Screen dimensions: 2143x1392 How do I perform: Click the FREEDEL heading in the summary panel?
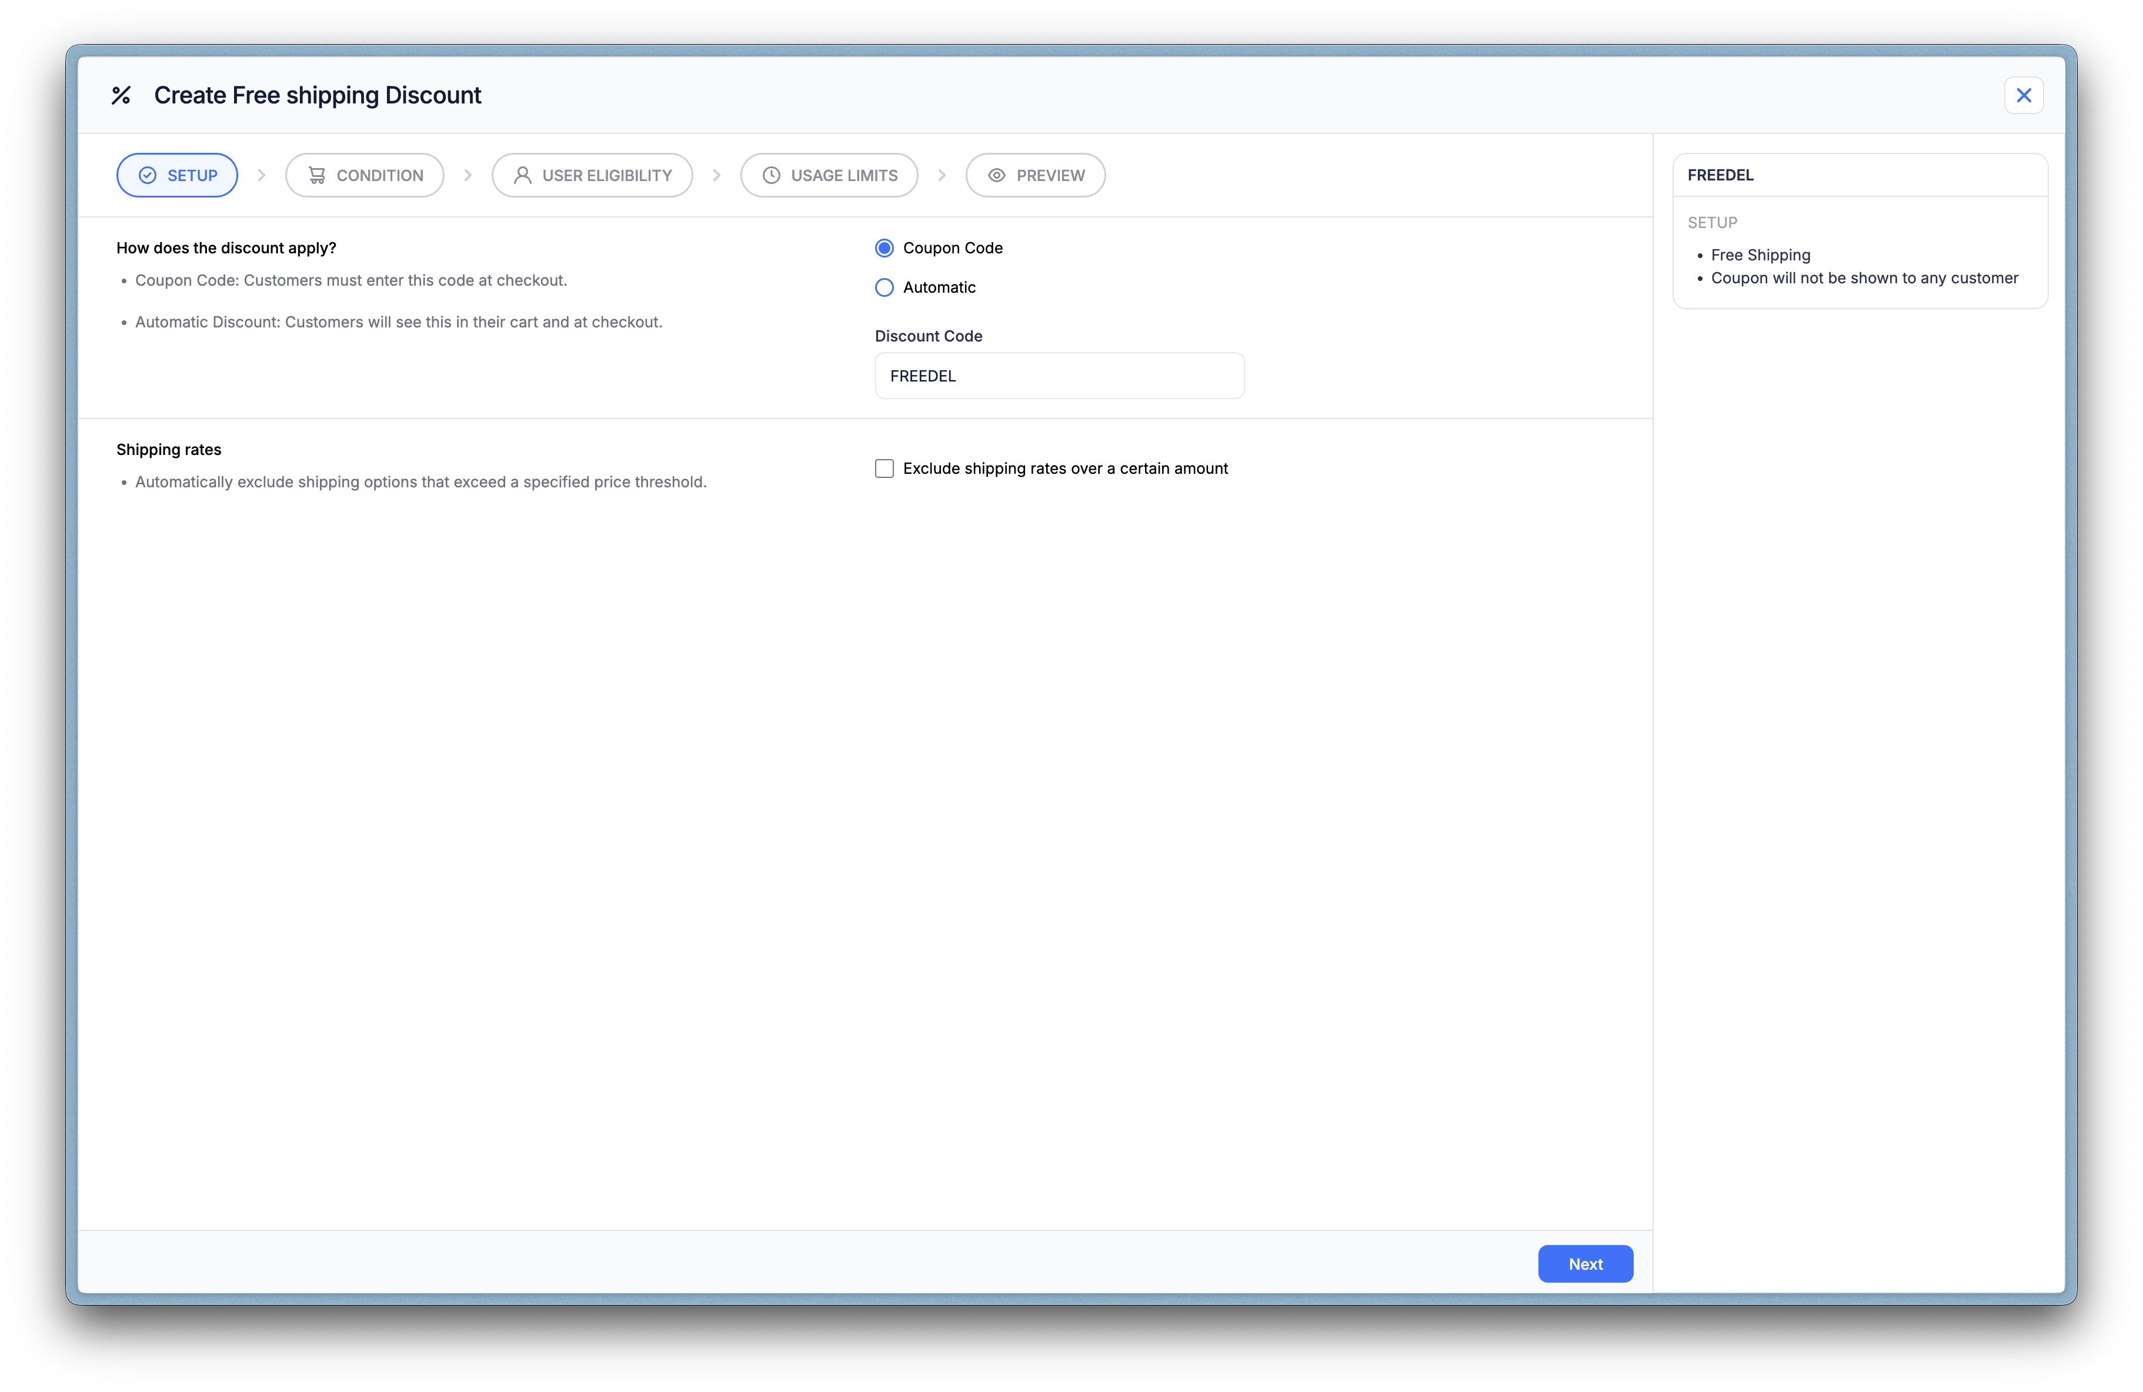click(1720, 175)
